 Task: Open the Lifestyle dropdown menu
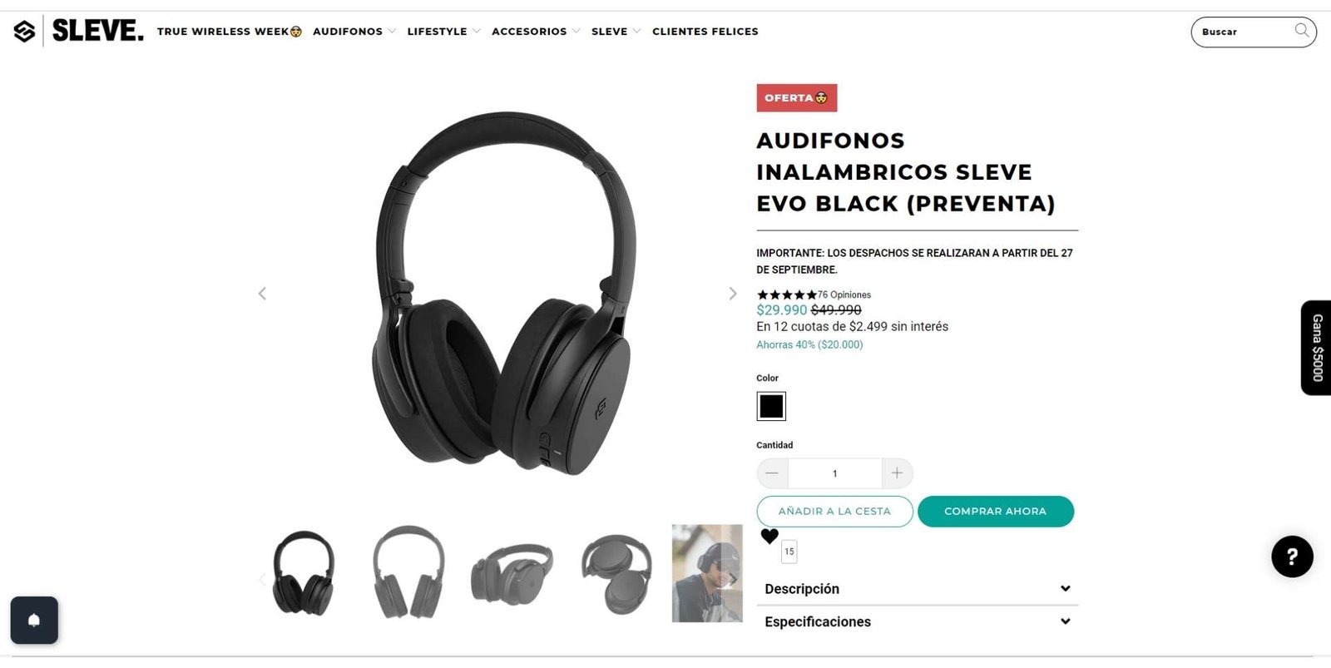(x=443, y=32)
